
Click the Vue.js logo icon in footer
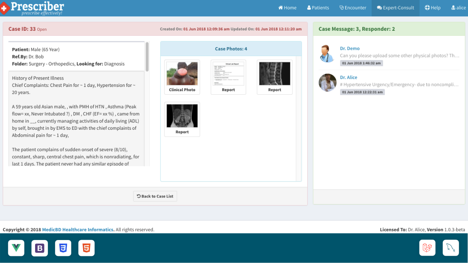coord(16,248)
